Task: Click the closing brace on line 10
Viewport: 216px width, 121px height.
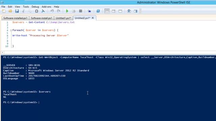Action: [x=13, y=46]
